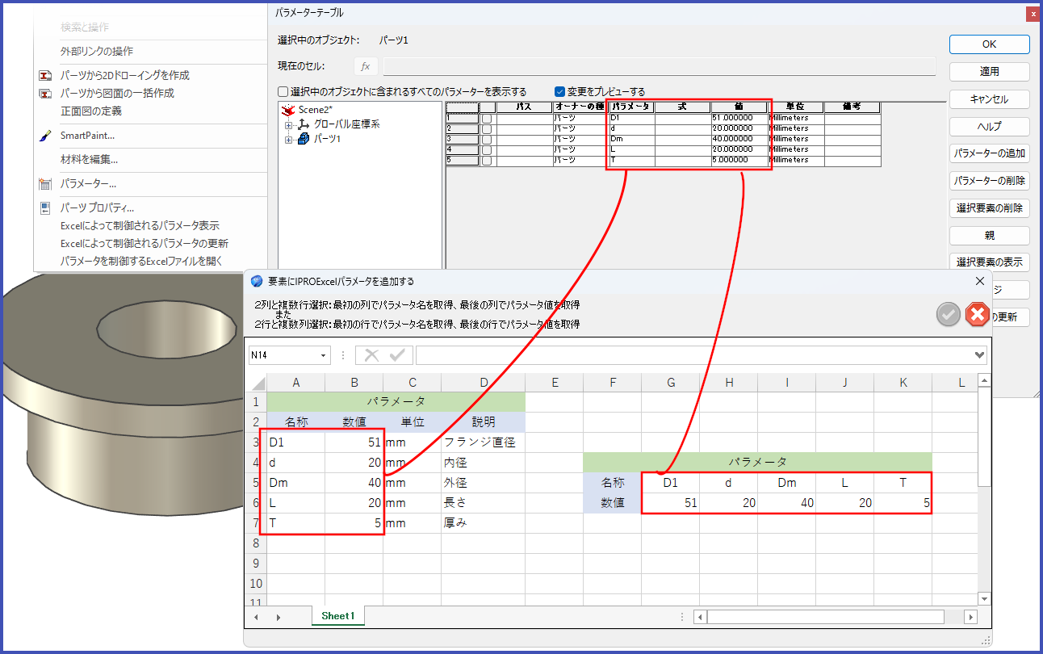Click the spreadsheet vertical scrollbar thumb
This screenshot has width=1043, height=654.
coord(984,436)
